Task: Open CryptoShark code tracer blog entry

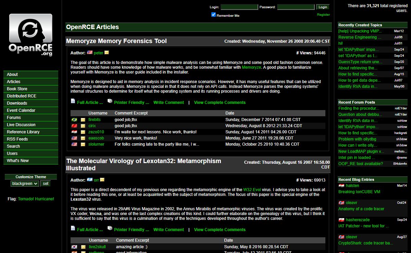Action: 366,243
